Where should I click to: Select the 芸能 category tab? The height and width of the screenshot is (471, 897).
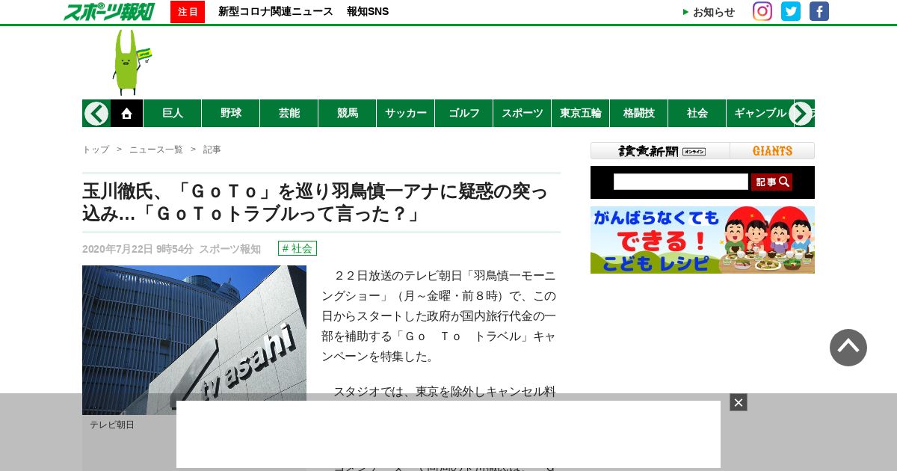[289, 113]
